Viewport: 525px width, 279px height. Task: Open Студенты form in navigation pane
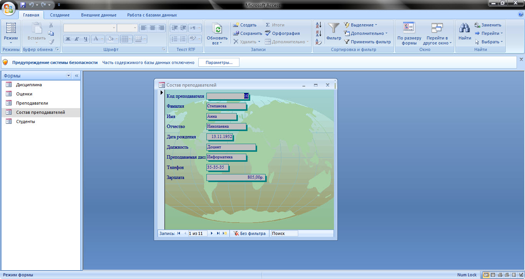pyautogui.click(x=41, y=121)
